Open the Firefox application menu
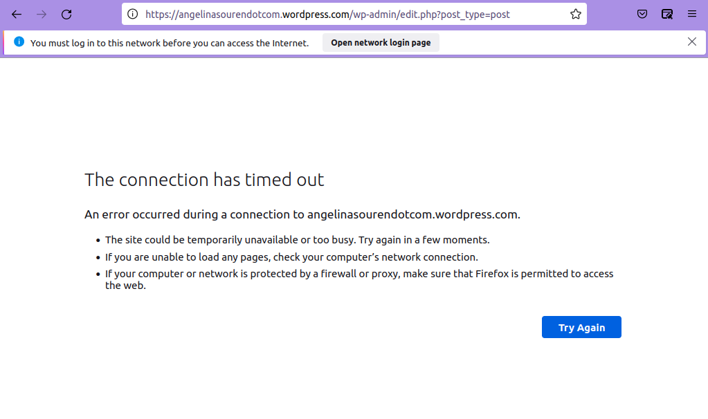 (x=692, y=14)
